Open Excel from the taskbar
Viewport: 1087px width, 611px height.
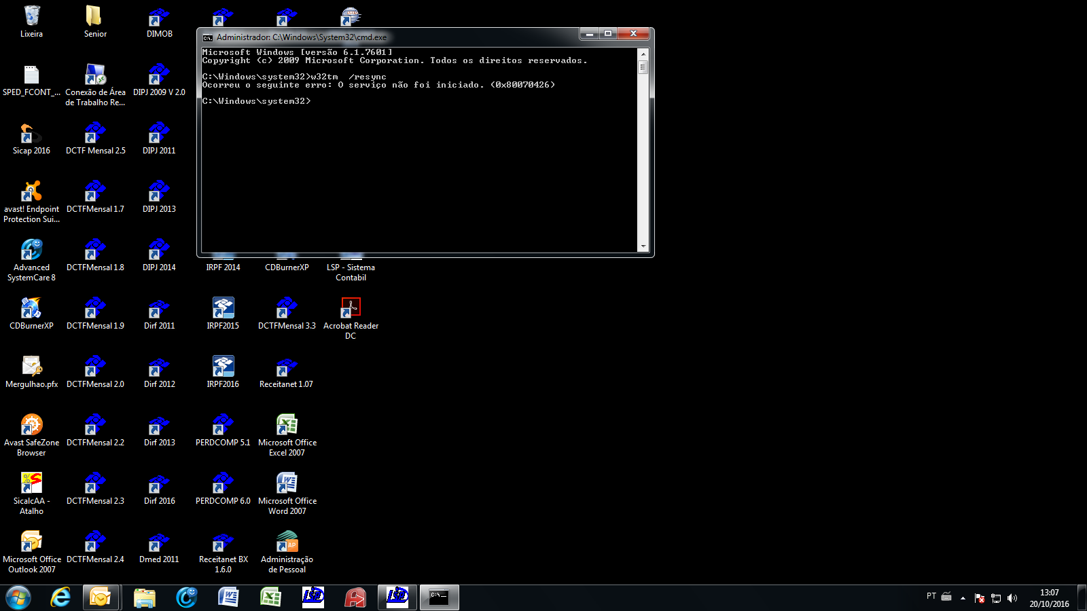[x=270, y=597]
